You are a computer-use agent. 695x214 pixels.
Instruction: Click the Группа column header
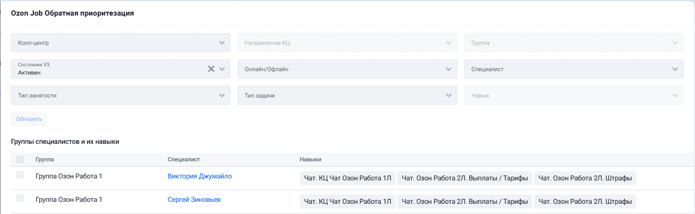pyautogui.click(x=45, y=159)
